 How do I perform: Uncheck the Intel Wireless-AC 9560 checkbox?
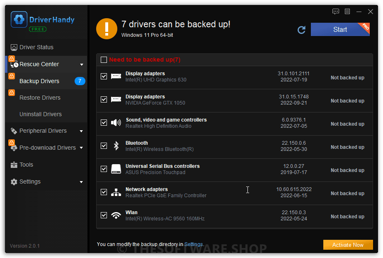[104, 215]
